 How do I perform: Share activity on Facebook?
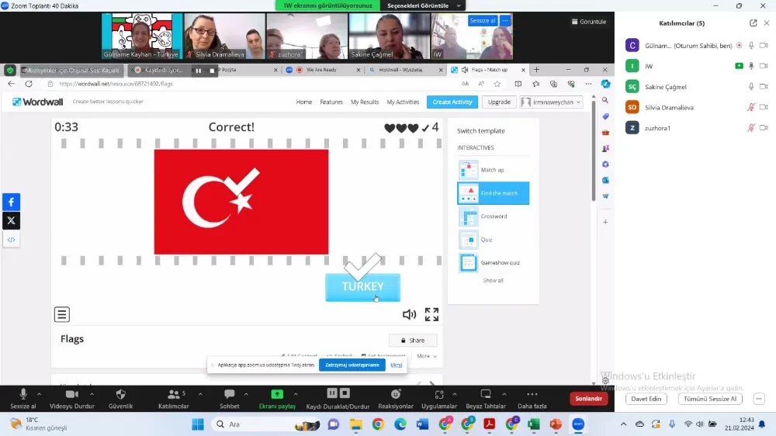tap(12, 202)
